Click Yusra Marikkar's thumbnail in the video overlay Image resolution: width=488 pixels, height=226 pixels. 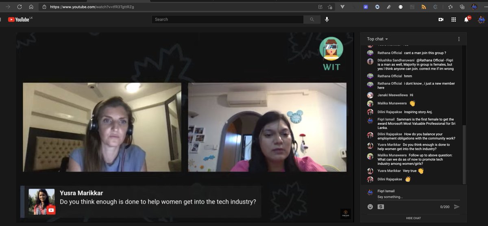click(41, 202)
